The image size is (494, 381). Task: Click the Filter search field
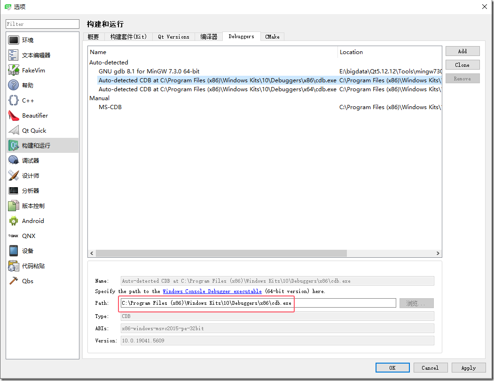point(42,24)
